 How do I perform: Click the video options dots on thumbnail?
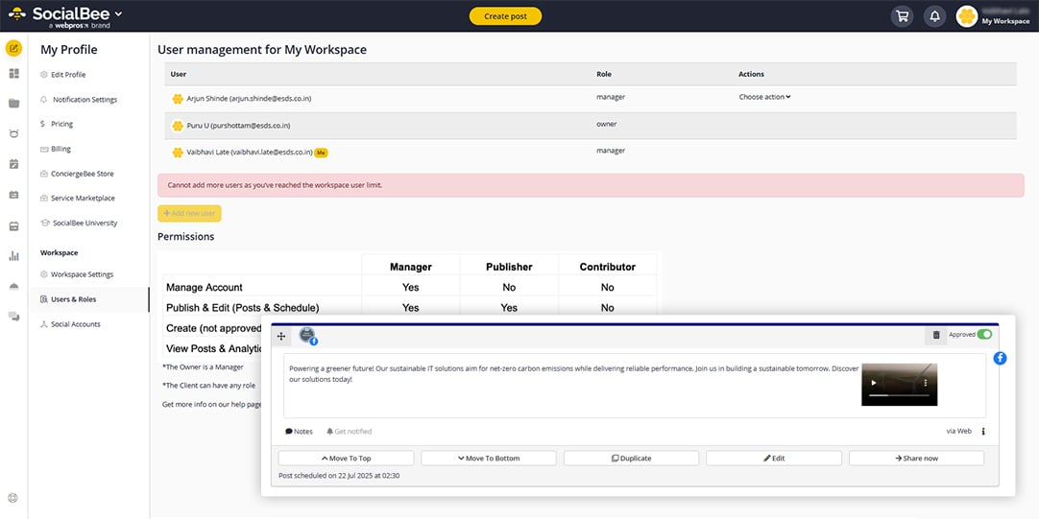926,383
